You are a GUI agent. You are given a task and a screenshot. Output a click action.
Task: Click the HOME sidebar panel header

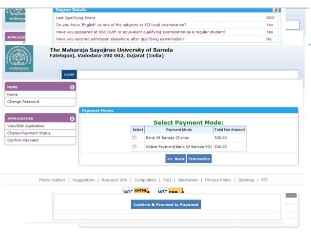coord(40,87)
